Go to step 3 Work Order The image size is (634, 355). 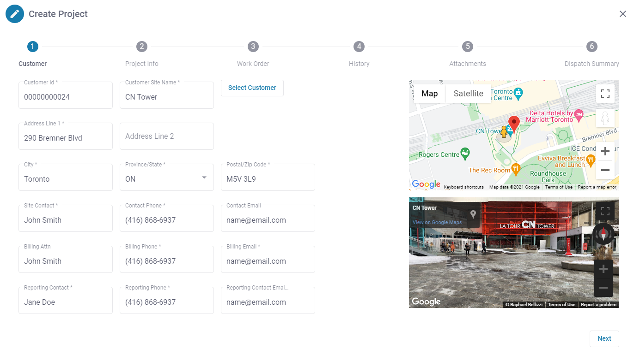253,47
